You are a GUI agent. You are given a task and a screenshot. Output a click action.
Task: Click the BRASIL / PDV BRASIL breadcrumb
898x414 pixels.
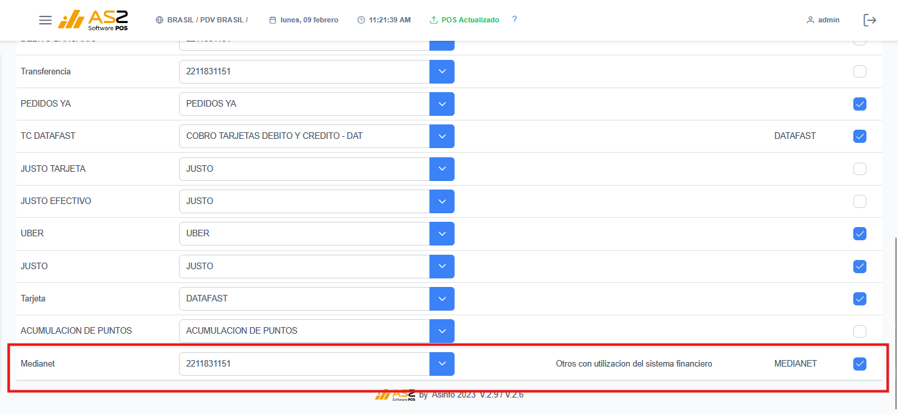click(x=207, y=20)
